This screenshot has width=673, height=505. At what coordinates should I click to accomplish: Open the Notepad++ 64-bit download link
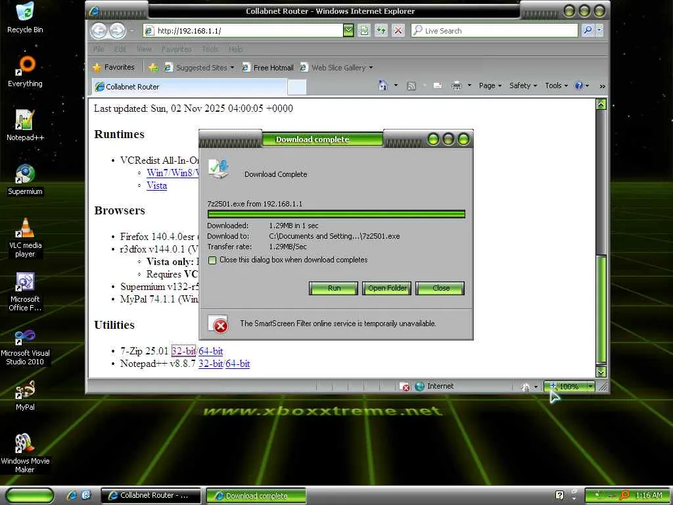pos(238,363)
